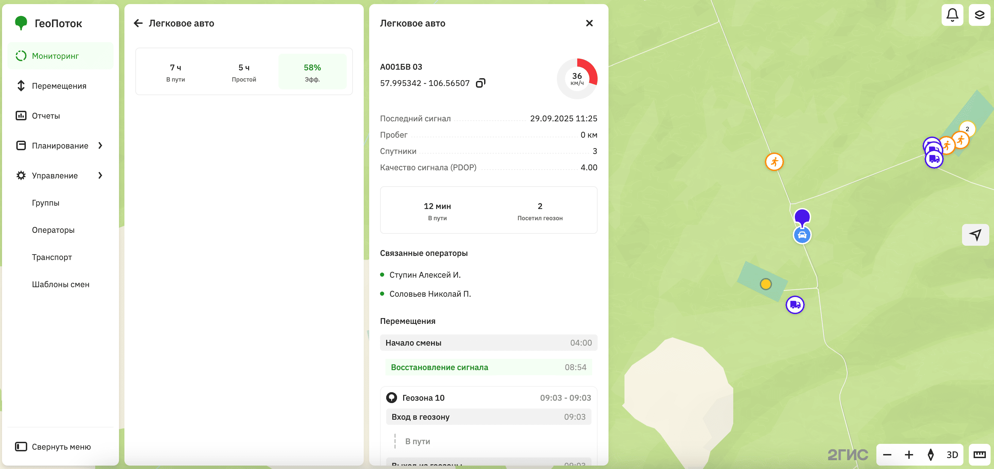
Task: Open the map layers switcher
Action: point(980,15)
